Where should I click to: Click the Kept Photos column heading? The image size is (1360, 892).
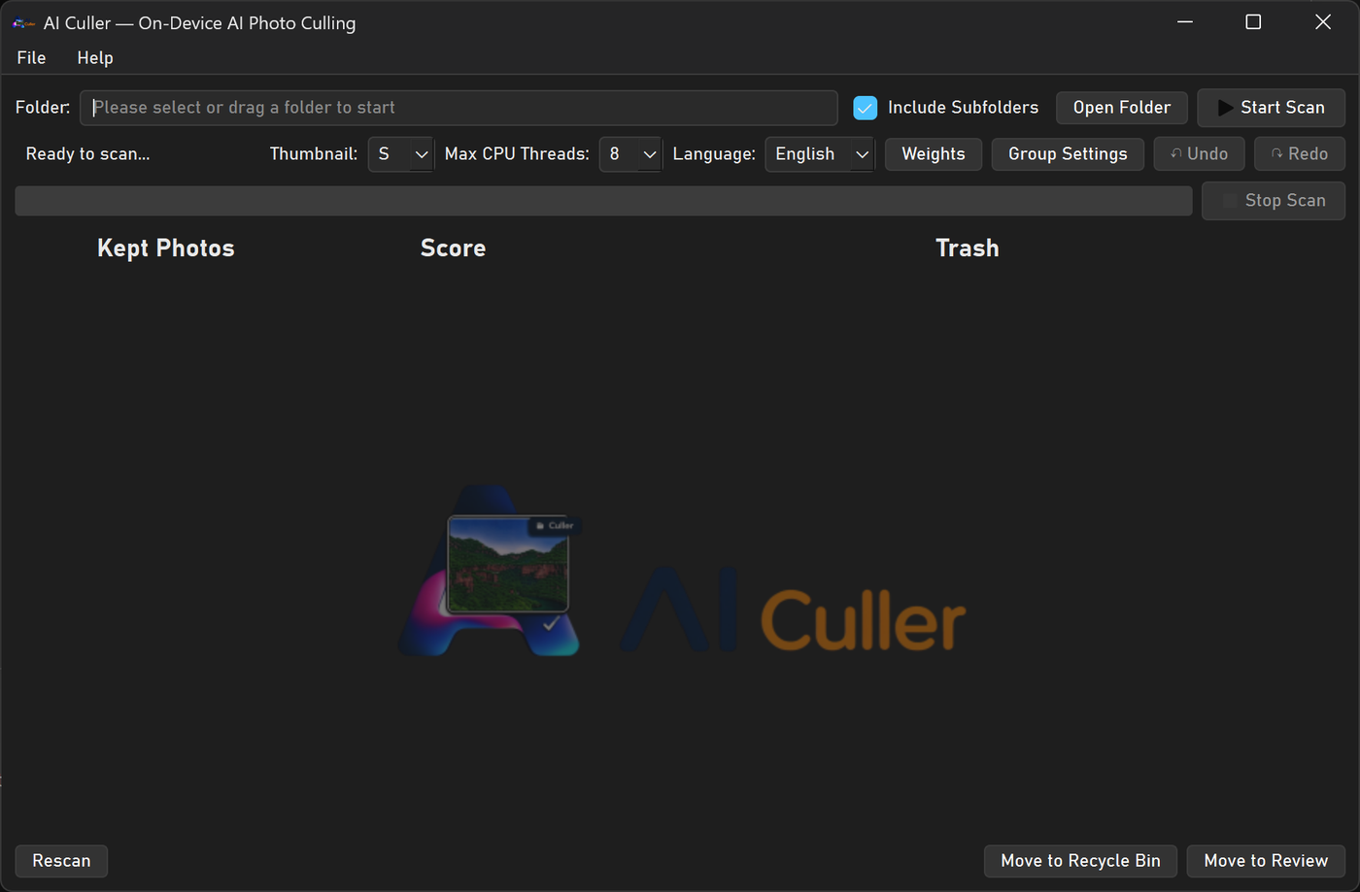(x=166, y=248)
